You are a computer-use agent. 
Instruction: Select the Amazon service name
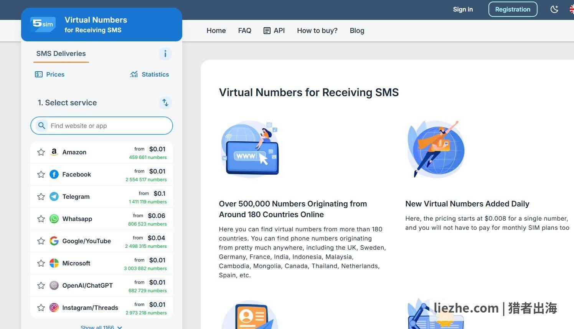coord(74,152)
